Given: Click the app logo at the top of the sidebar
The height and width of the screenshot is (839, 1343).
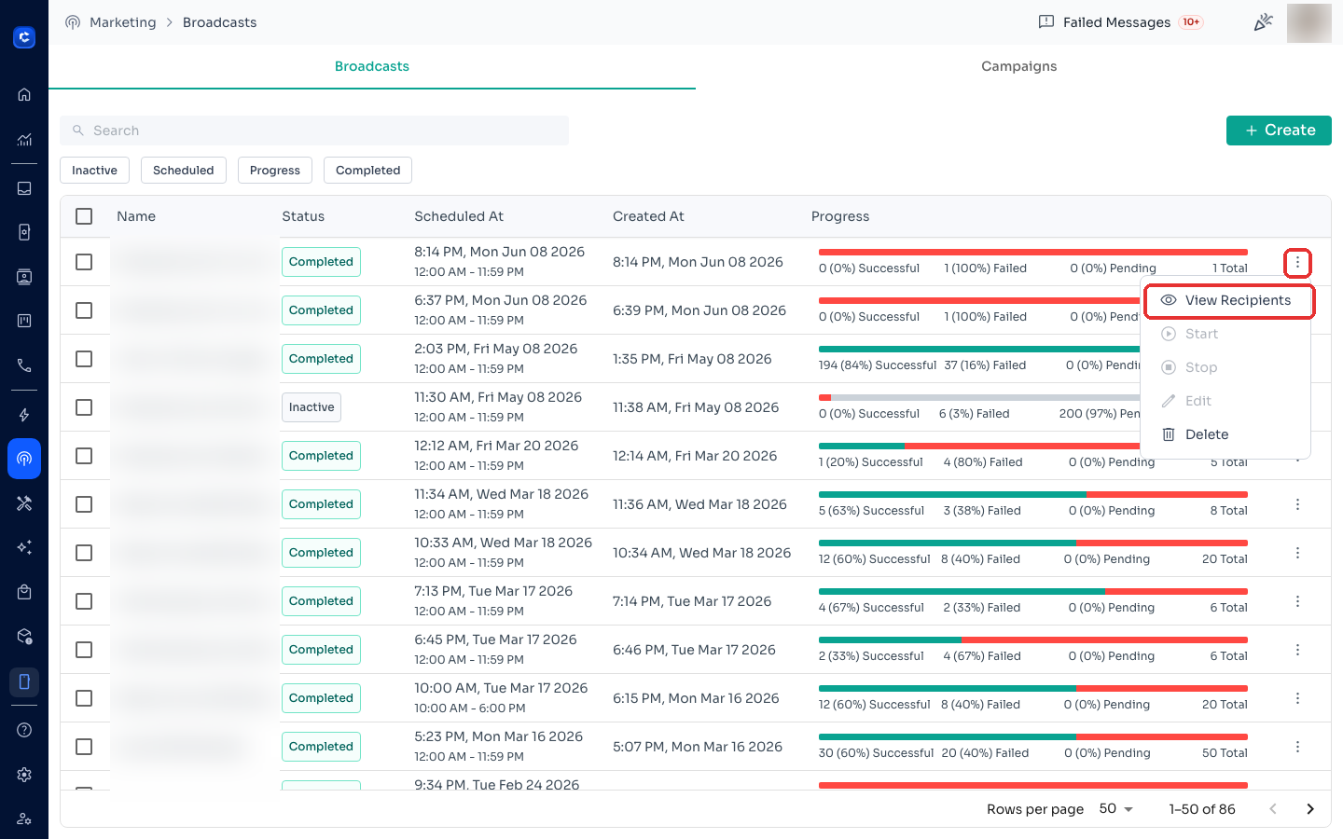Looking at the screenshot, I should coord(24,37).
